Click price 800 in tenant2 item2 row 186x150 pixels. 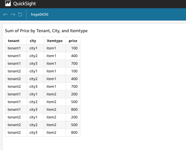coord(74,133)
